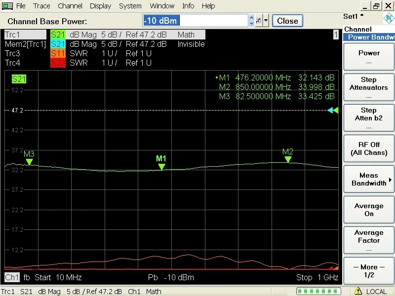Click the Rohde & Schwarz logo icon
This screenshot has width=395, height=296.
(389, 20)
